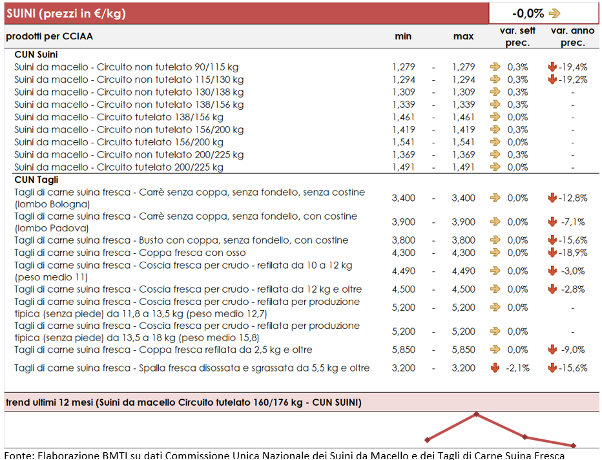Click the 'var. anno prec.' column header
This screenshot has width=602, height=460.
(x=572, y=36)
